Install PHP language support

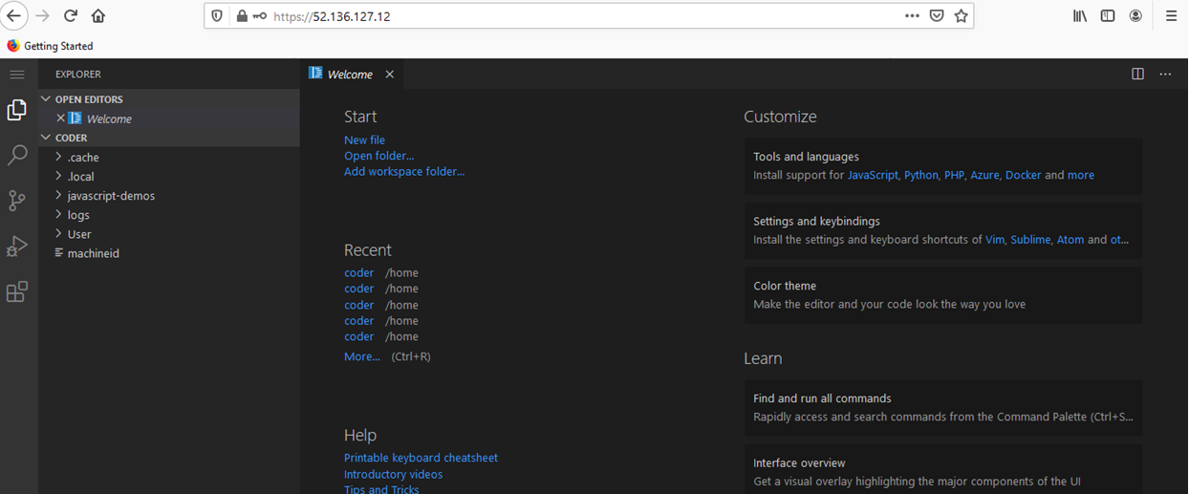pos(954,175)
